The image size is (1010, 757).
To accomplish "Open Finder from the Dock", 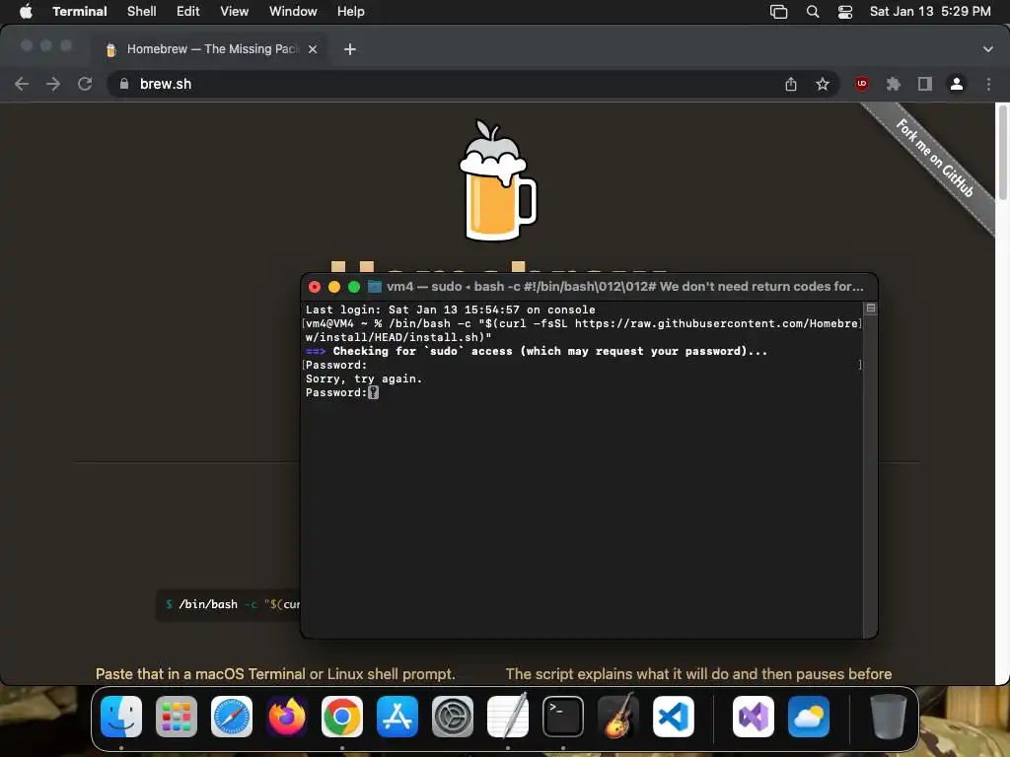I will [x=121, y=717].
